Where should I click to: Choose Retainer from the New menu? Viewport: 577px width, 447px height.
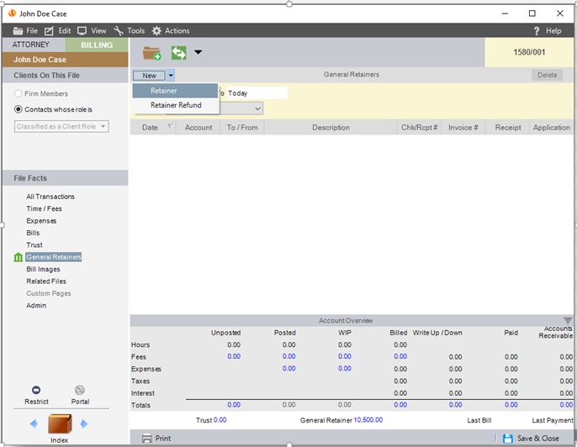point(175,91)
